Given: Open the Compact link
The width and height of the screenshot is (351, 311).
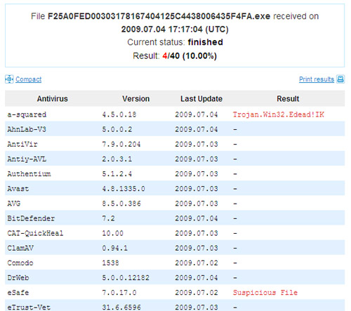Looking at the screenshot, I should click(29, 79).
